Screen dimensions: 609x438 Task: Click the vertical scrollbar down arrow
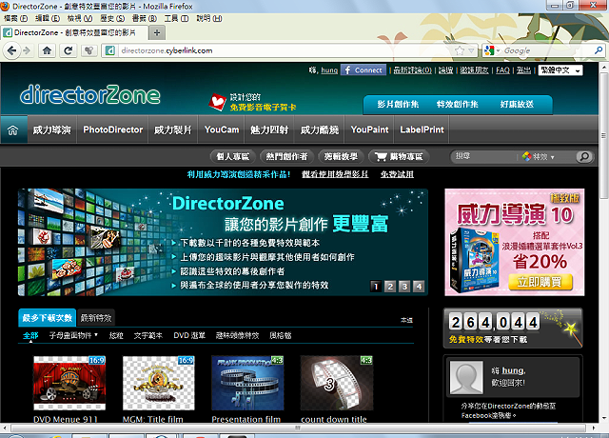click(x=603, y=418)
